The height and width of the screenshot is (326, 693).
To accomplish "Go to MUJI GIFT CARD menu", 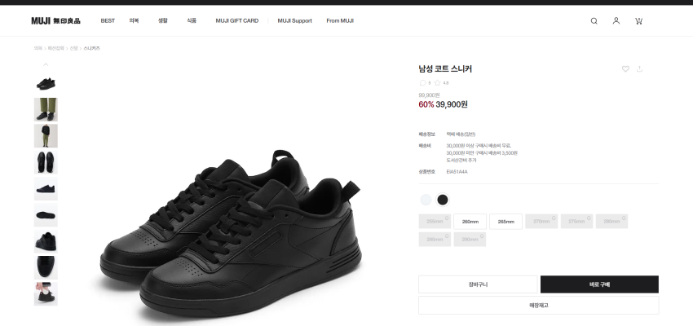I will 236,20.
